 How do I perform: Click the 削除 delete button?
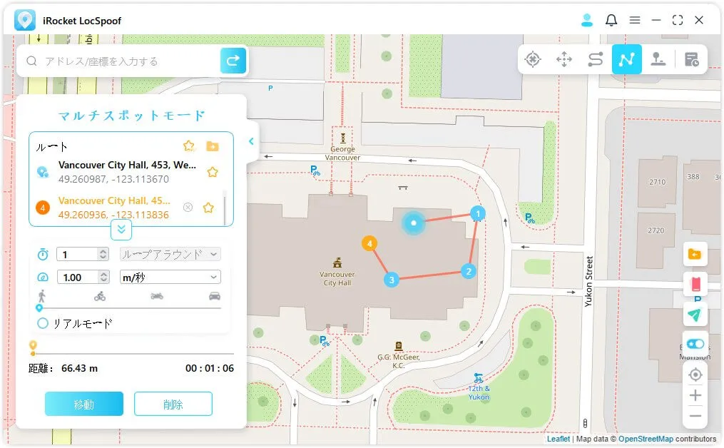173,404
